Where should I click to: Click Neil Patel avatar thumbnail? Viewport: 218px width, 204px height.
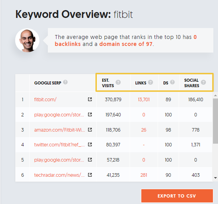pos(27,40)
